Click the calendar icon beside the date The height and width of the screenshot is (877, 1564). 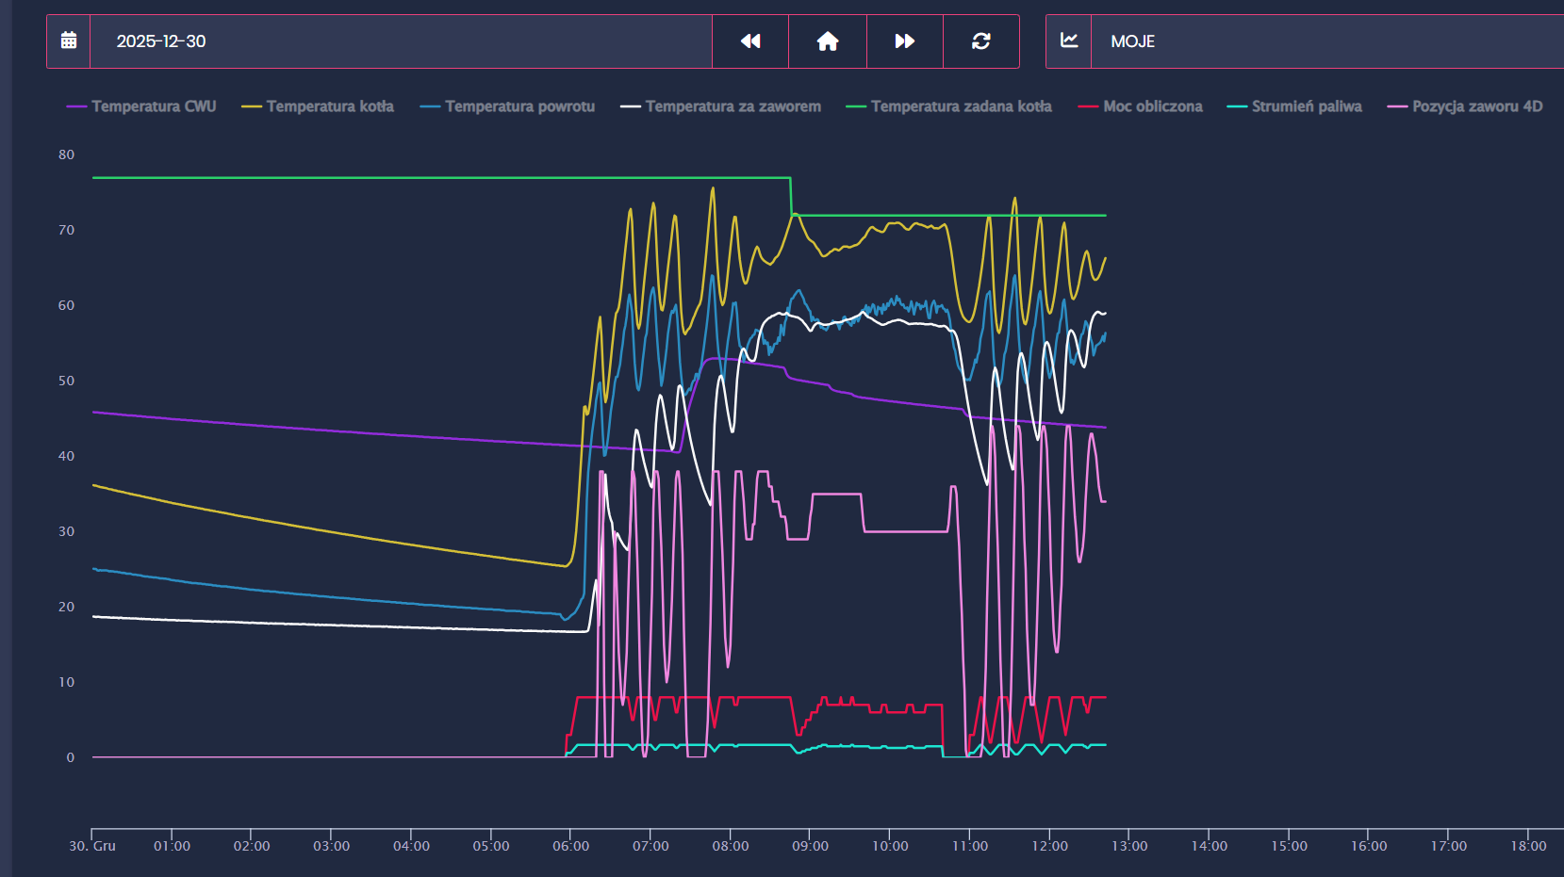coord(69,41)
